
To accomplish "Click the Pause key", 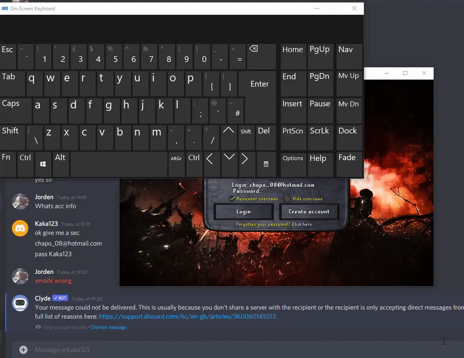I will click(x=321, y=110).
